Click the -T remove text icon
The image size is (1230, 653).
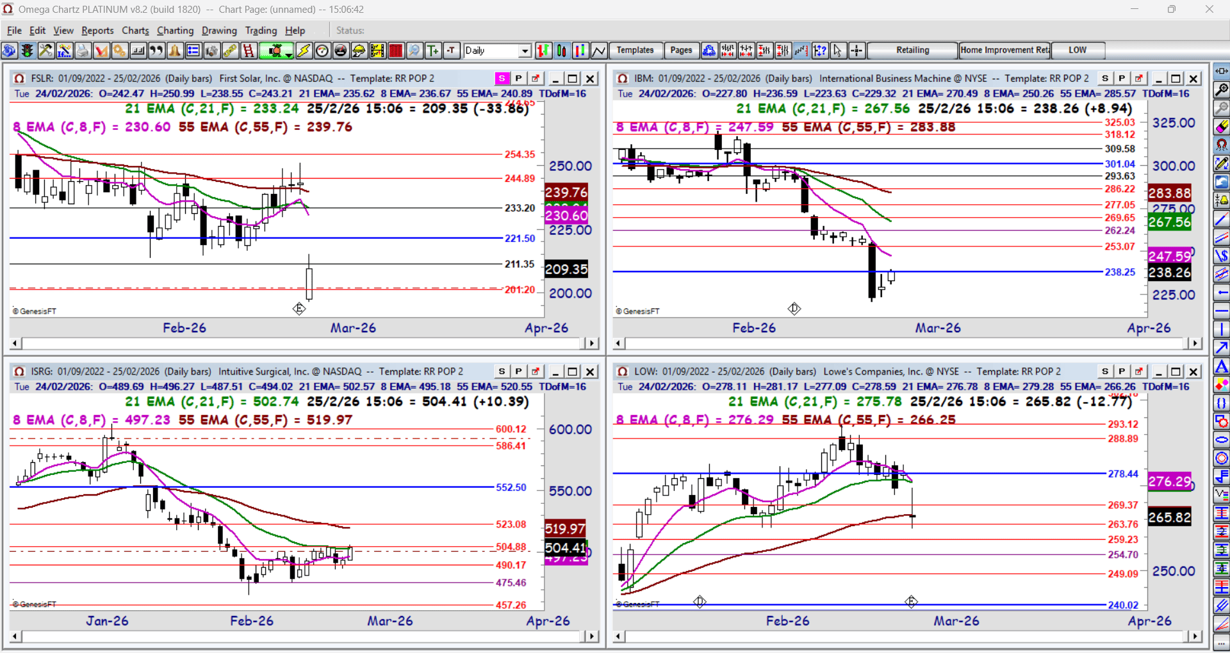pos(452,51)
